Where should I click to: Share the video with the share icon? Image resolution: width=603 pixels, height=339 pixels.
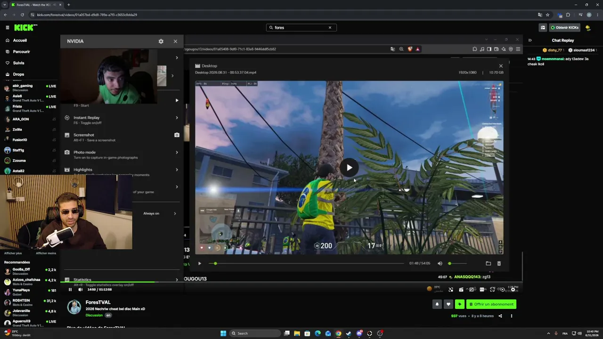pyautogui.click(x=500, y=316)
